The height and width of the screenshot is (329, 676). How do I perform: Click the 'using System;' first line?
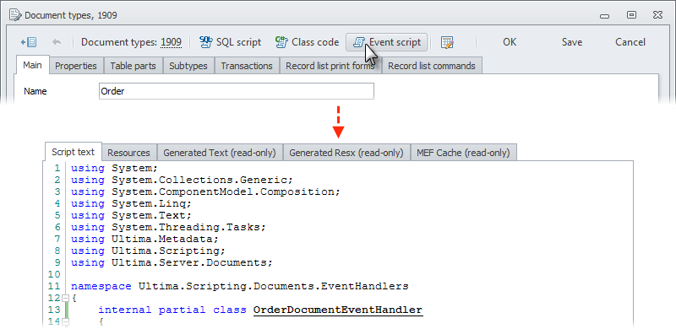coord(114,168)
